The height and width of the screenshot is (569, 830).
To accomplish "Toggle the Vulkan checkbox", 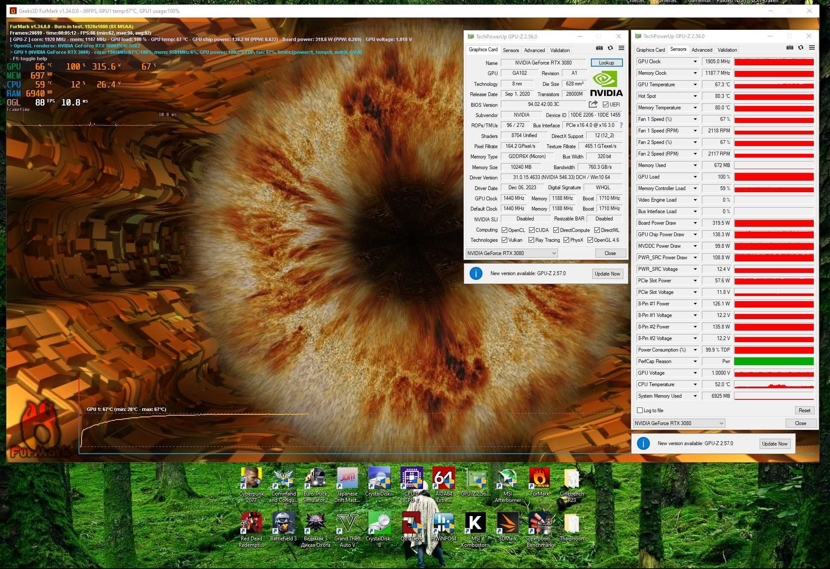I will coord(504,240).
